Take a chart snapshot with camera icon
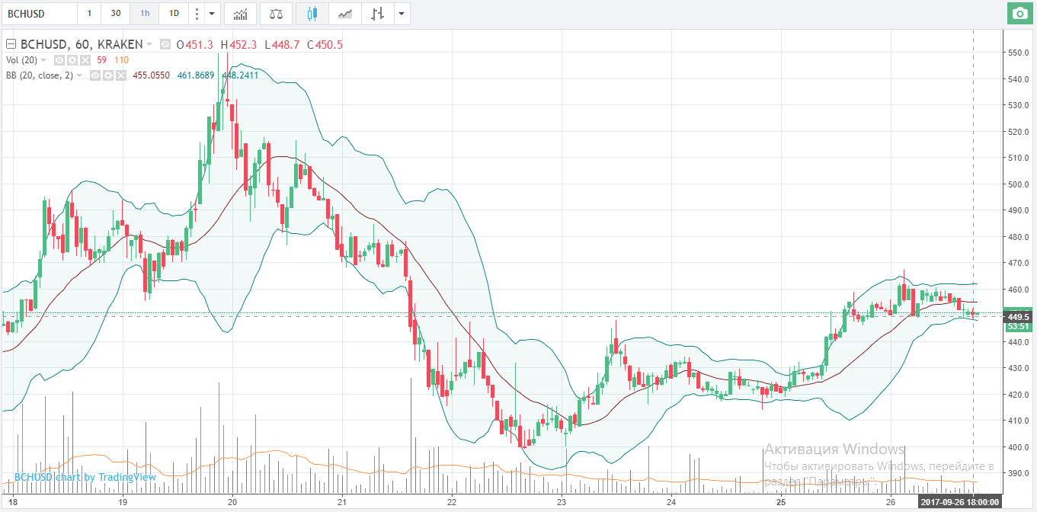Image resolution: width=1037 pixels, height=512 pixels. click(1018, 14)
